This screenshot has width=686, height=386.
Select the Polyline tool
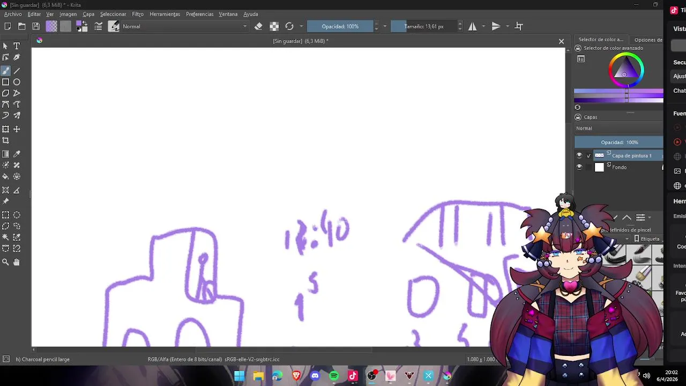point(17,93)
